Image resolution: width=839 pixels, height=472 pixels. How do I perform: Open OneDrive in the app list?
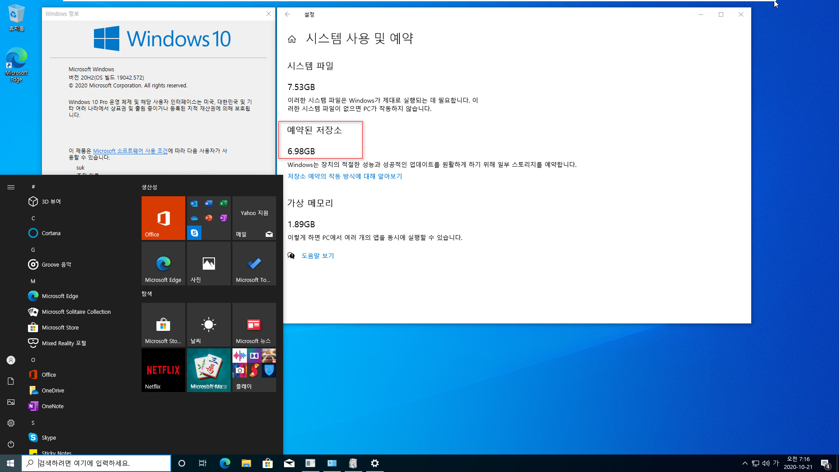click(79, 390)
